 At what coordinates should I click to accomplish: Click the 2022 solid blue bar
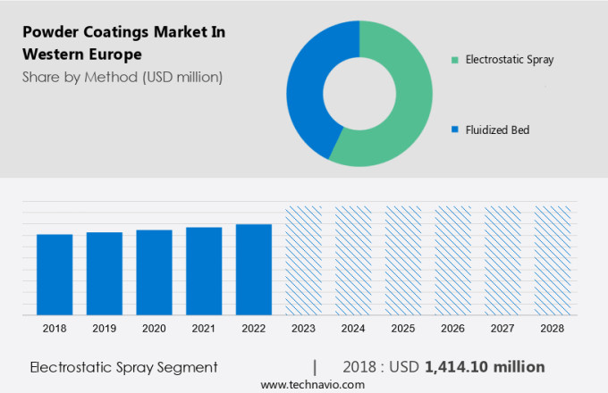254,269
